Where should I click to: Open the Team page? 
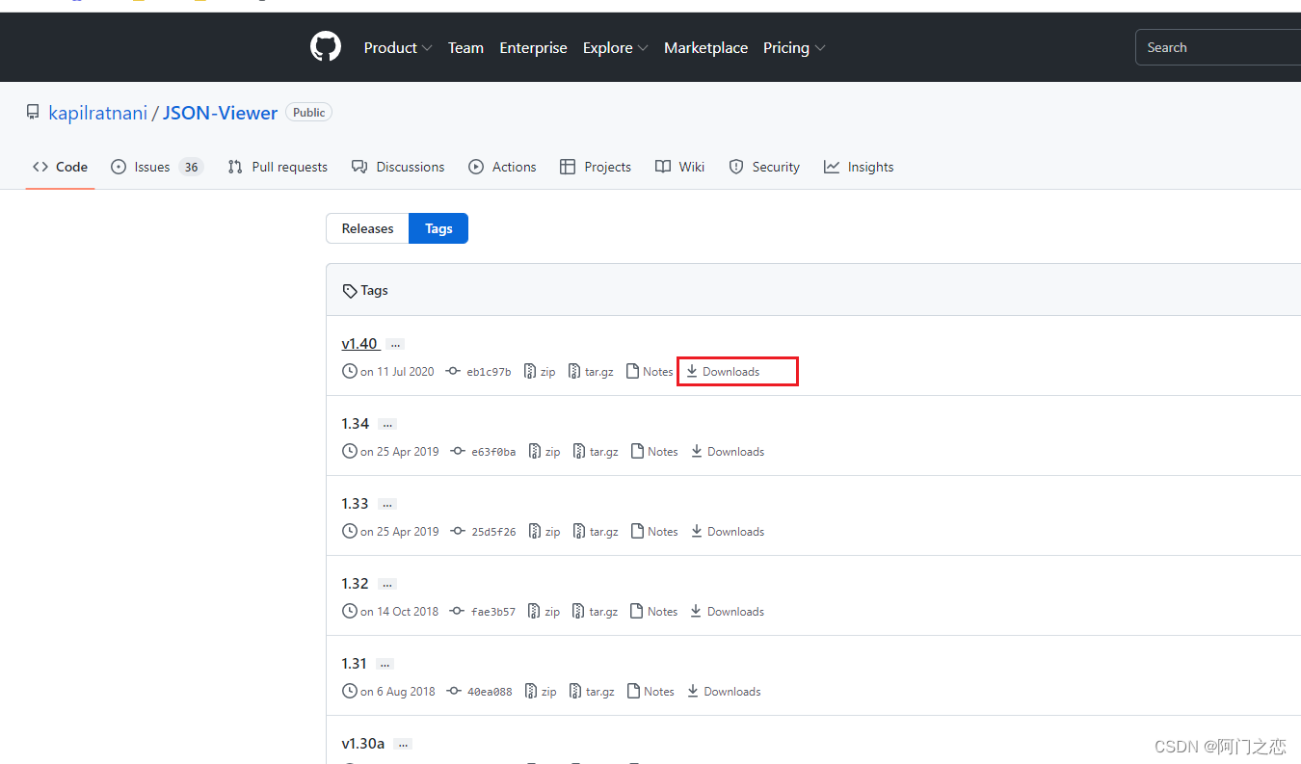coord(465,47)
